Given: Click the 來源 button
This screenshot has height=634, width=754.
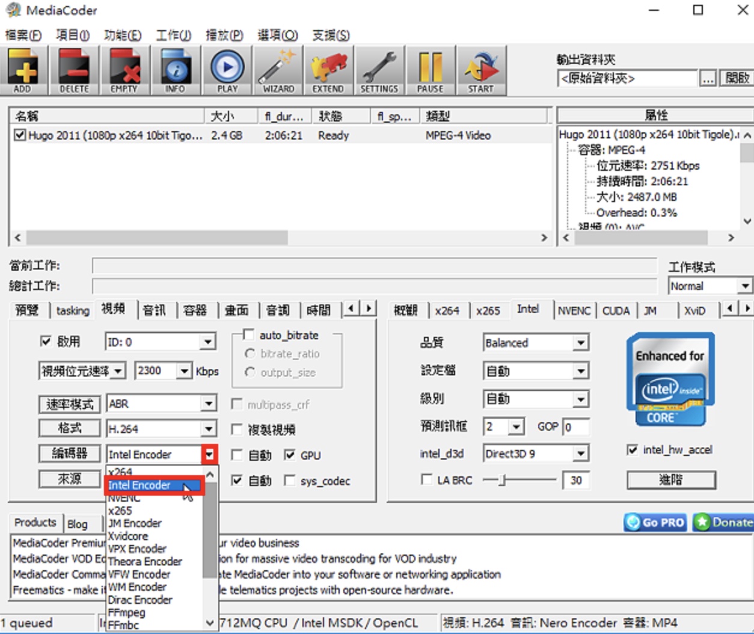Looking at the screenshot, I should pos(69,479).
